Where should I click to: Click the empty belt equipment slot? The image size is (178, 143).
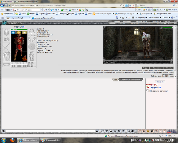point(6,65)
